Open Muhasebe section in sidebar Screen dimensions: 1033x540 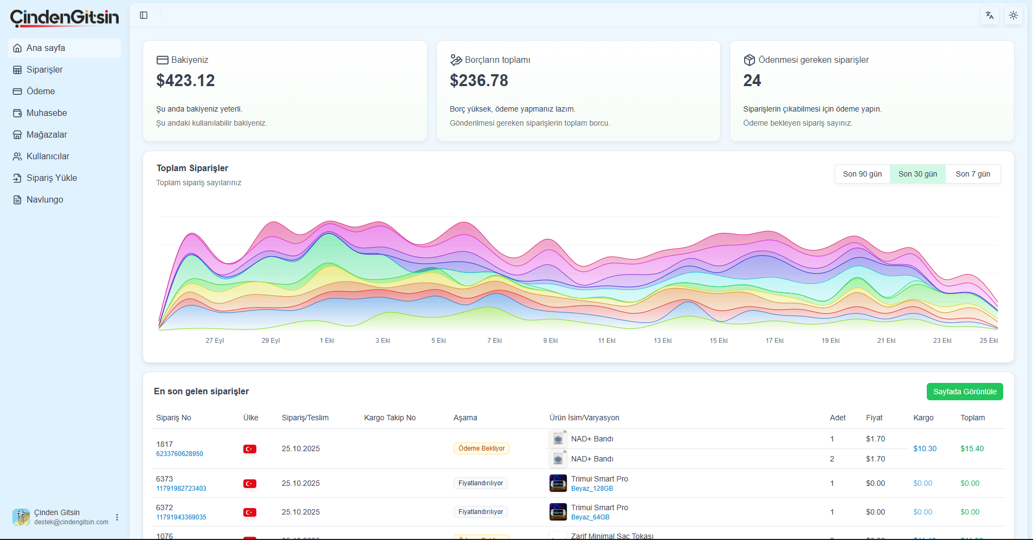(47, 113)
